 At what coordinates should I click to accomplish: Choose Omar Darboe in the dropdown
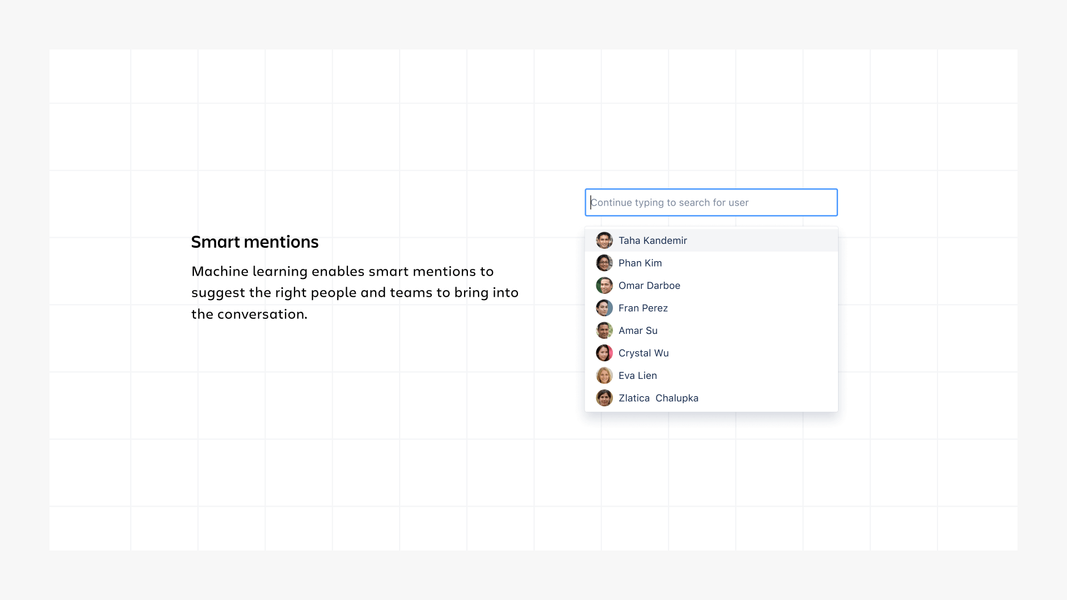click(x=711, y=286)
